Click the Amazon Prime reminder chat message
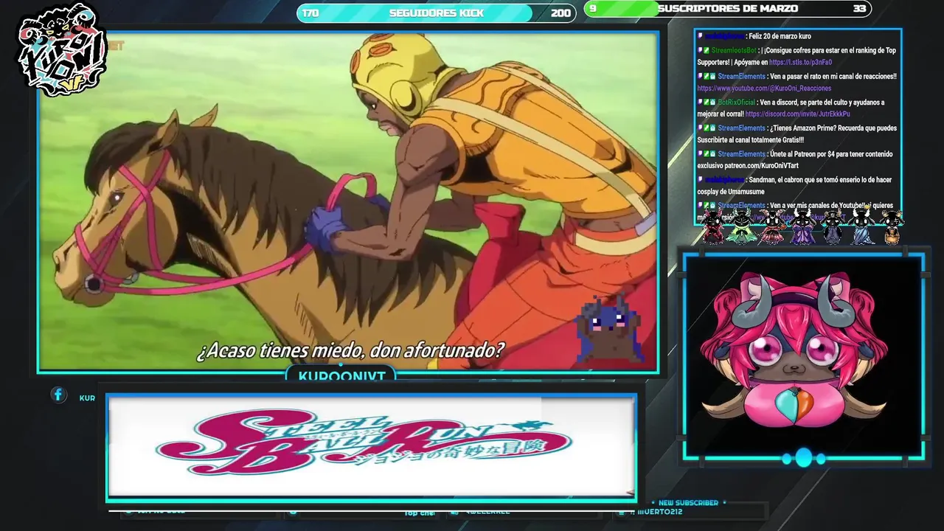This screenshot has height=531, width=944. click(796, 133)
